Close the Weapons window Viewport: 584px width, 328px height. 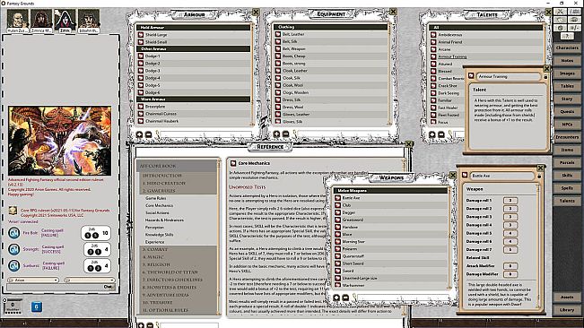coord(453,175)
